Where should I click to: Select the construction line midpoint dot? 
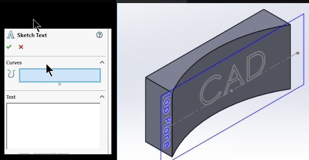click(x=232, y=91)
